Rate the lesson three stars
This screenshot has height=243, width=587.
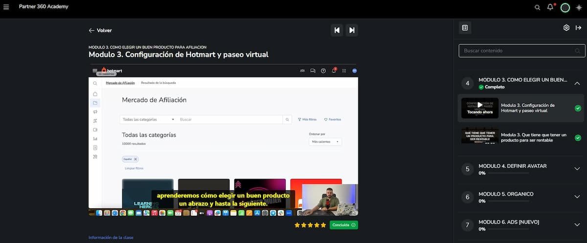(310, 225)
